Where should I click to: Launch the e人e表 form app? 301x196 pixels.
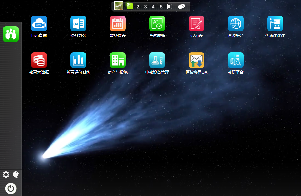click(196, 24)
